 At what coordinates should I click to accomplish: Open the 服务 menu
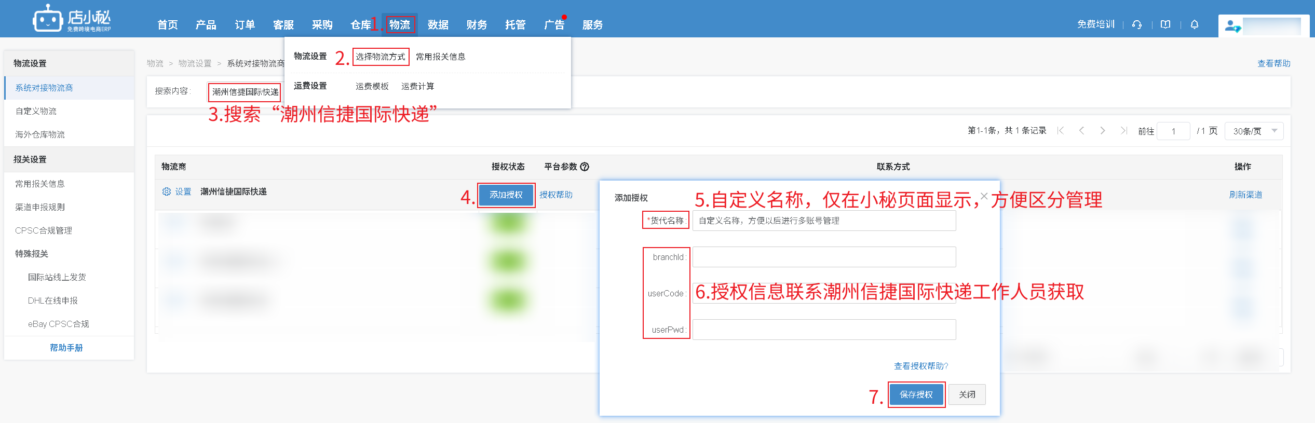coord(593,24)
